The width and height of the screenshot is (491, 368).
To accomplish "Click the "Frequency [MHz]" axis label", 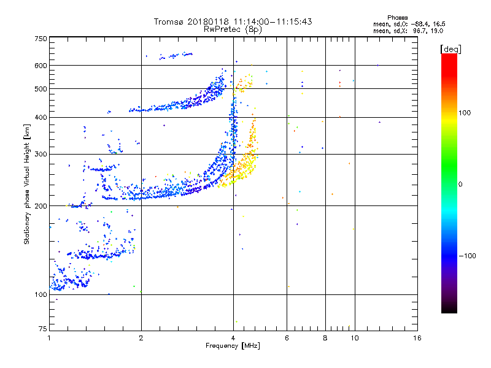I will pyautogui.click(x=233, y=346).
